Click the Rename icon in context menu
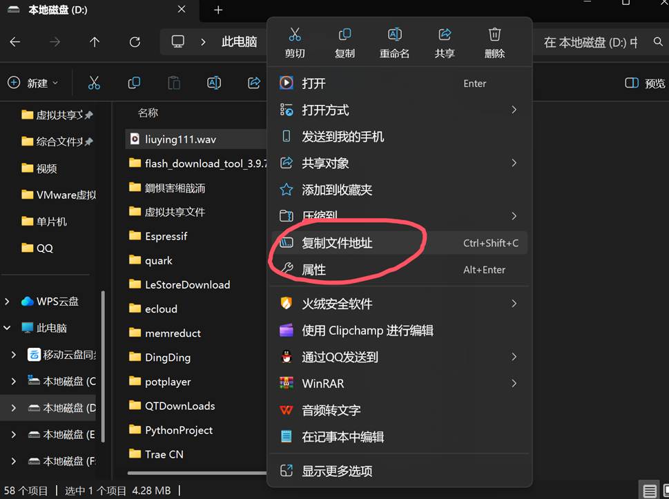This screenshot has height=499, width=669. [x=394, y=42]
